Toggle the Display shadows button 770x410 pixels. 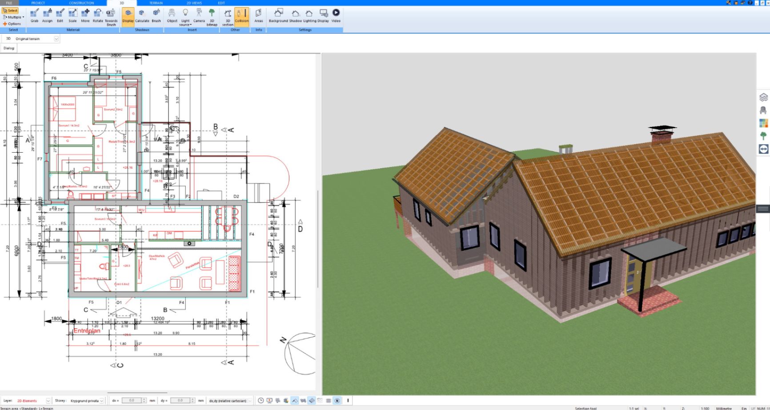coord(128,17)
